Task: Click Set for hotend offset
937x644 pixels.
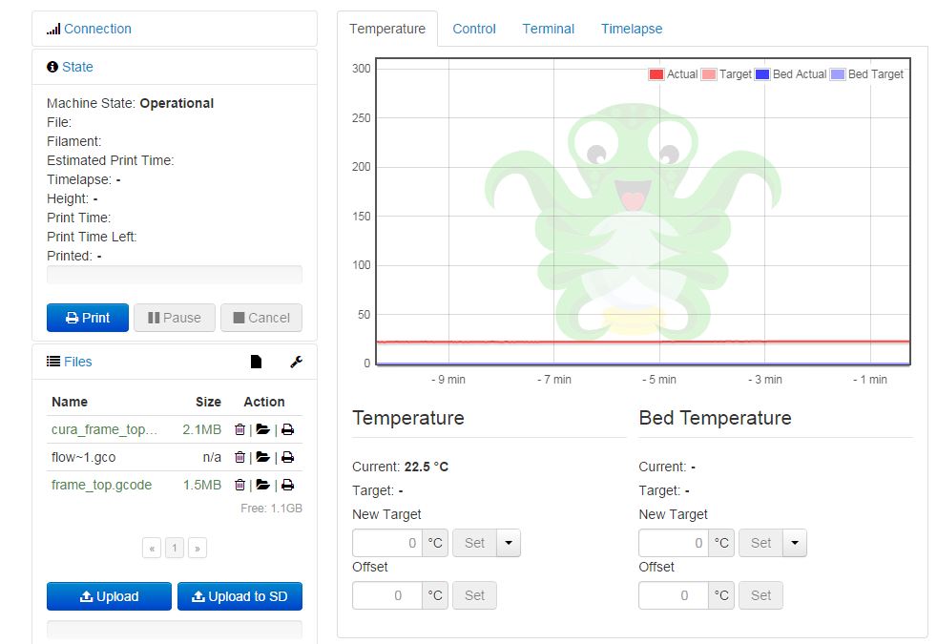Action: coord(474,595)
